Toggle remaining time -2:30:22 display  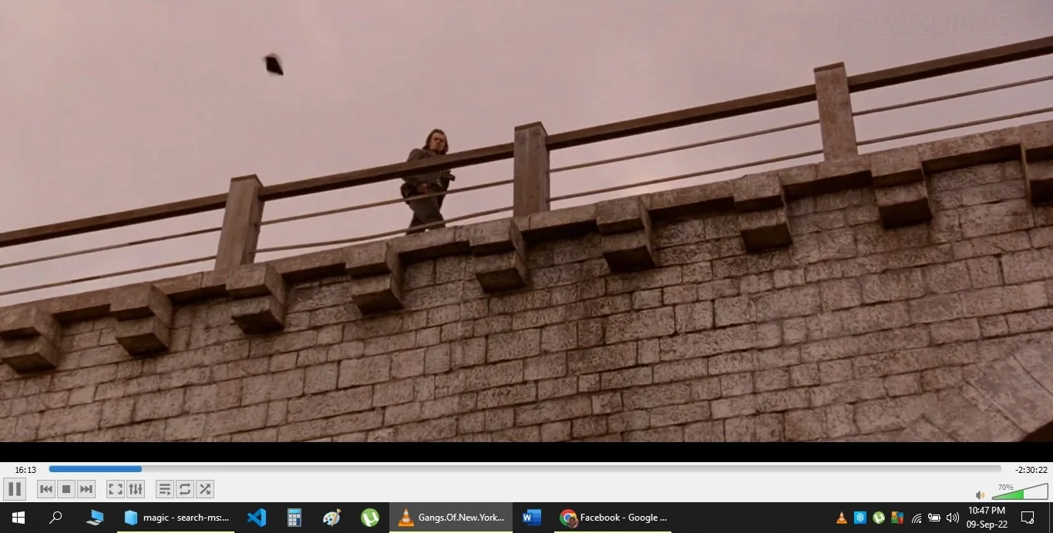coord(1031,470)
